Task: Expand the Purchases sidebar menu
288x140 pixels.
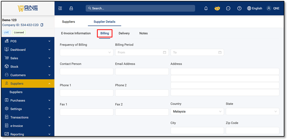Action: [x=28, y=101]
